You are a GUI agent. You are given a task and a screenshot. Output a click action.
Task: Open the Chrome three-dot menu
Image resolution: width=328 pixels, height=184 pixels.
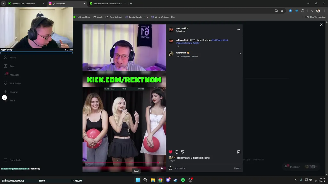[324, 11]
